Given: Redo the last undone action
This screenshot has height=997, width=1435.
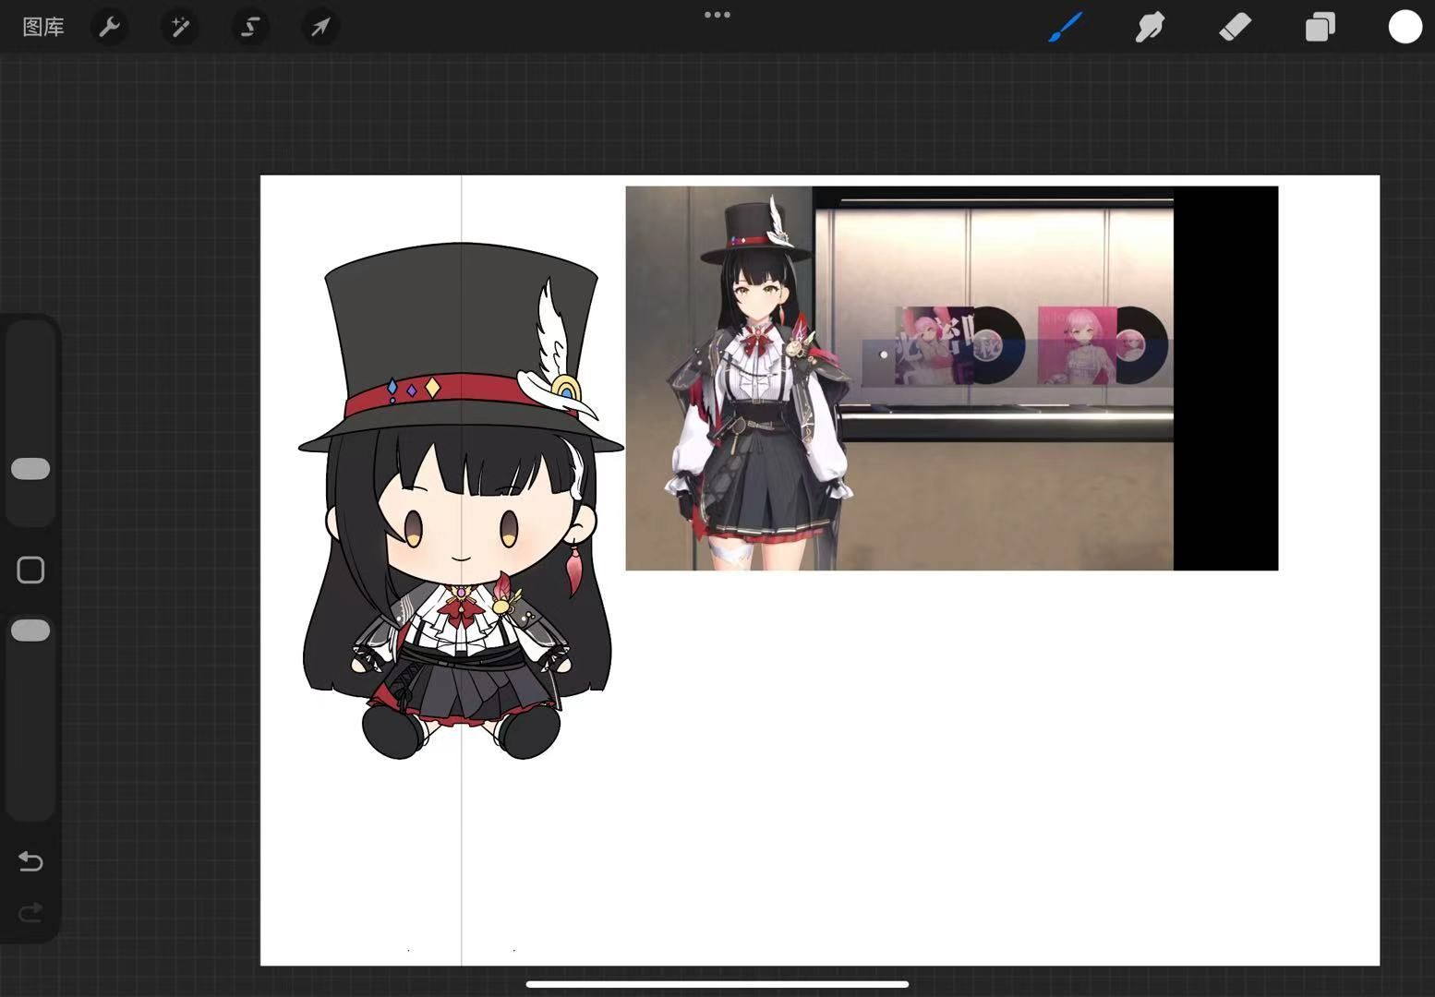Looking at the screenshot, I should coord(30,913).
